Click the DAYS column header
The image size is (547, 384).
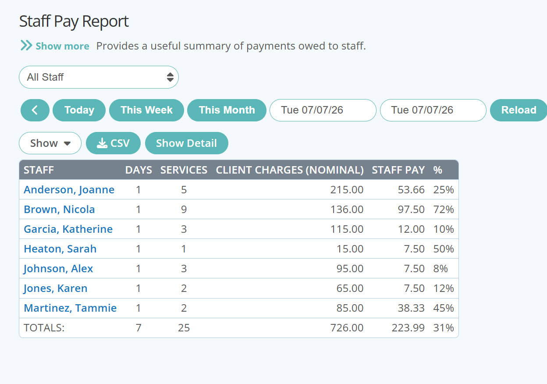click(139, 170)
